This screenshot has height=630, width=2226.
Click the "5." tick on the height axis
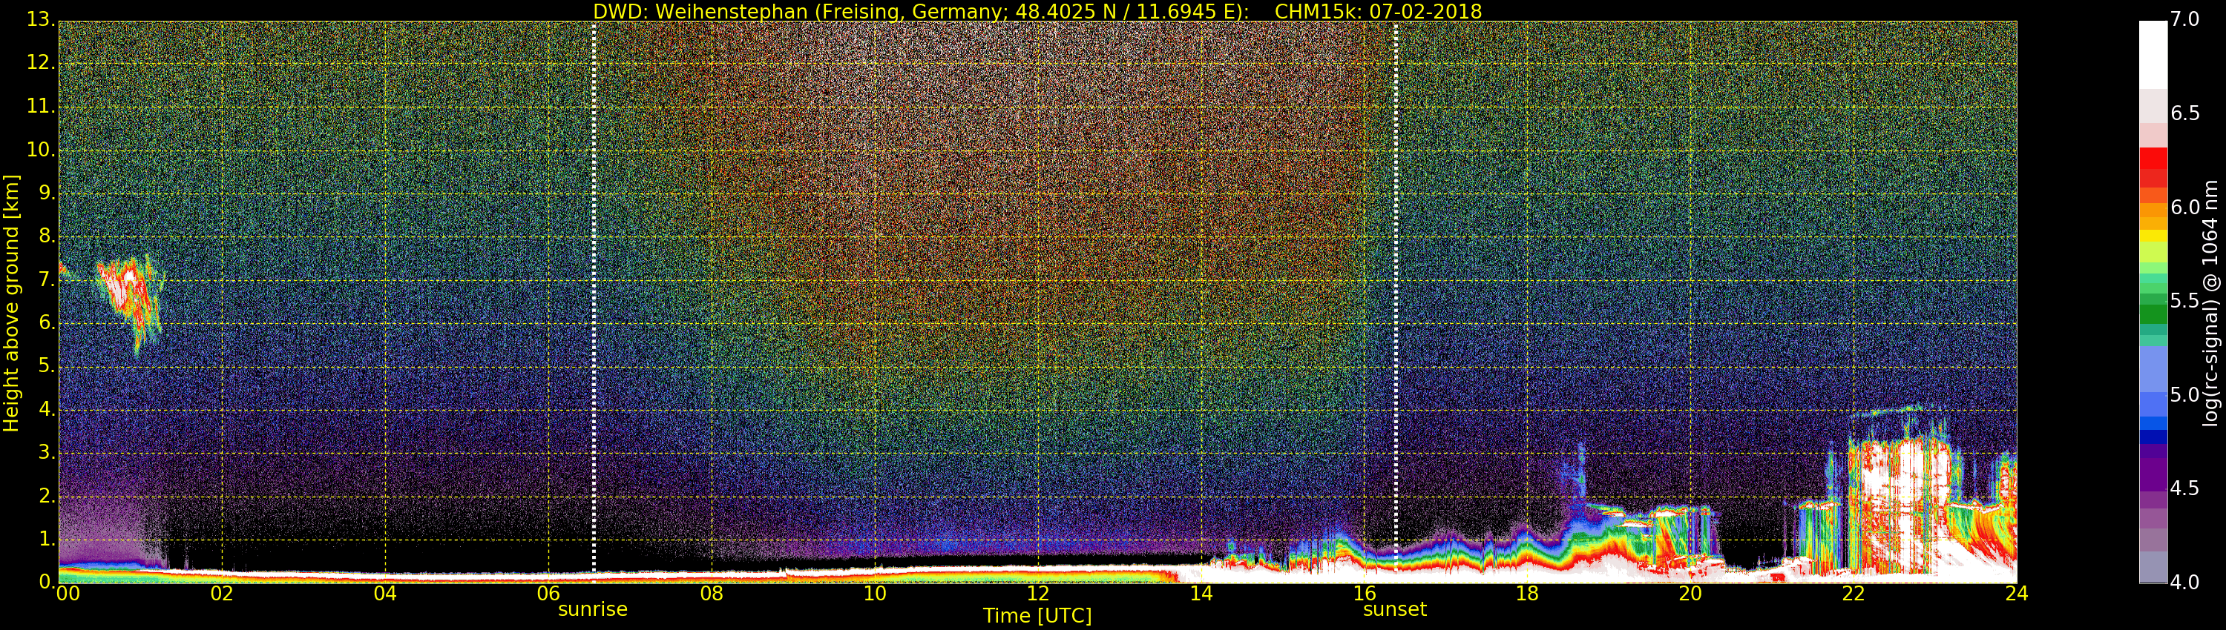pyautogui.click(x=47, y=366)
